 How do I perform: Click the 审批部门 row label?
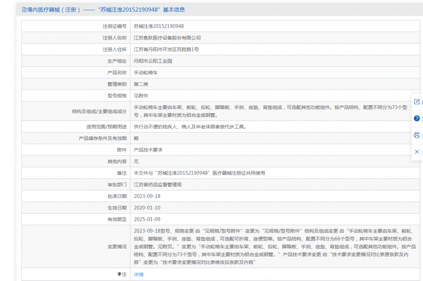point(117,185)
